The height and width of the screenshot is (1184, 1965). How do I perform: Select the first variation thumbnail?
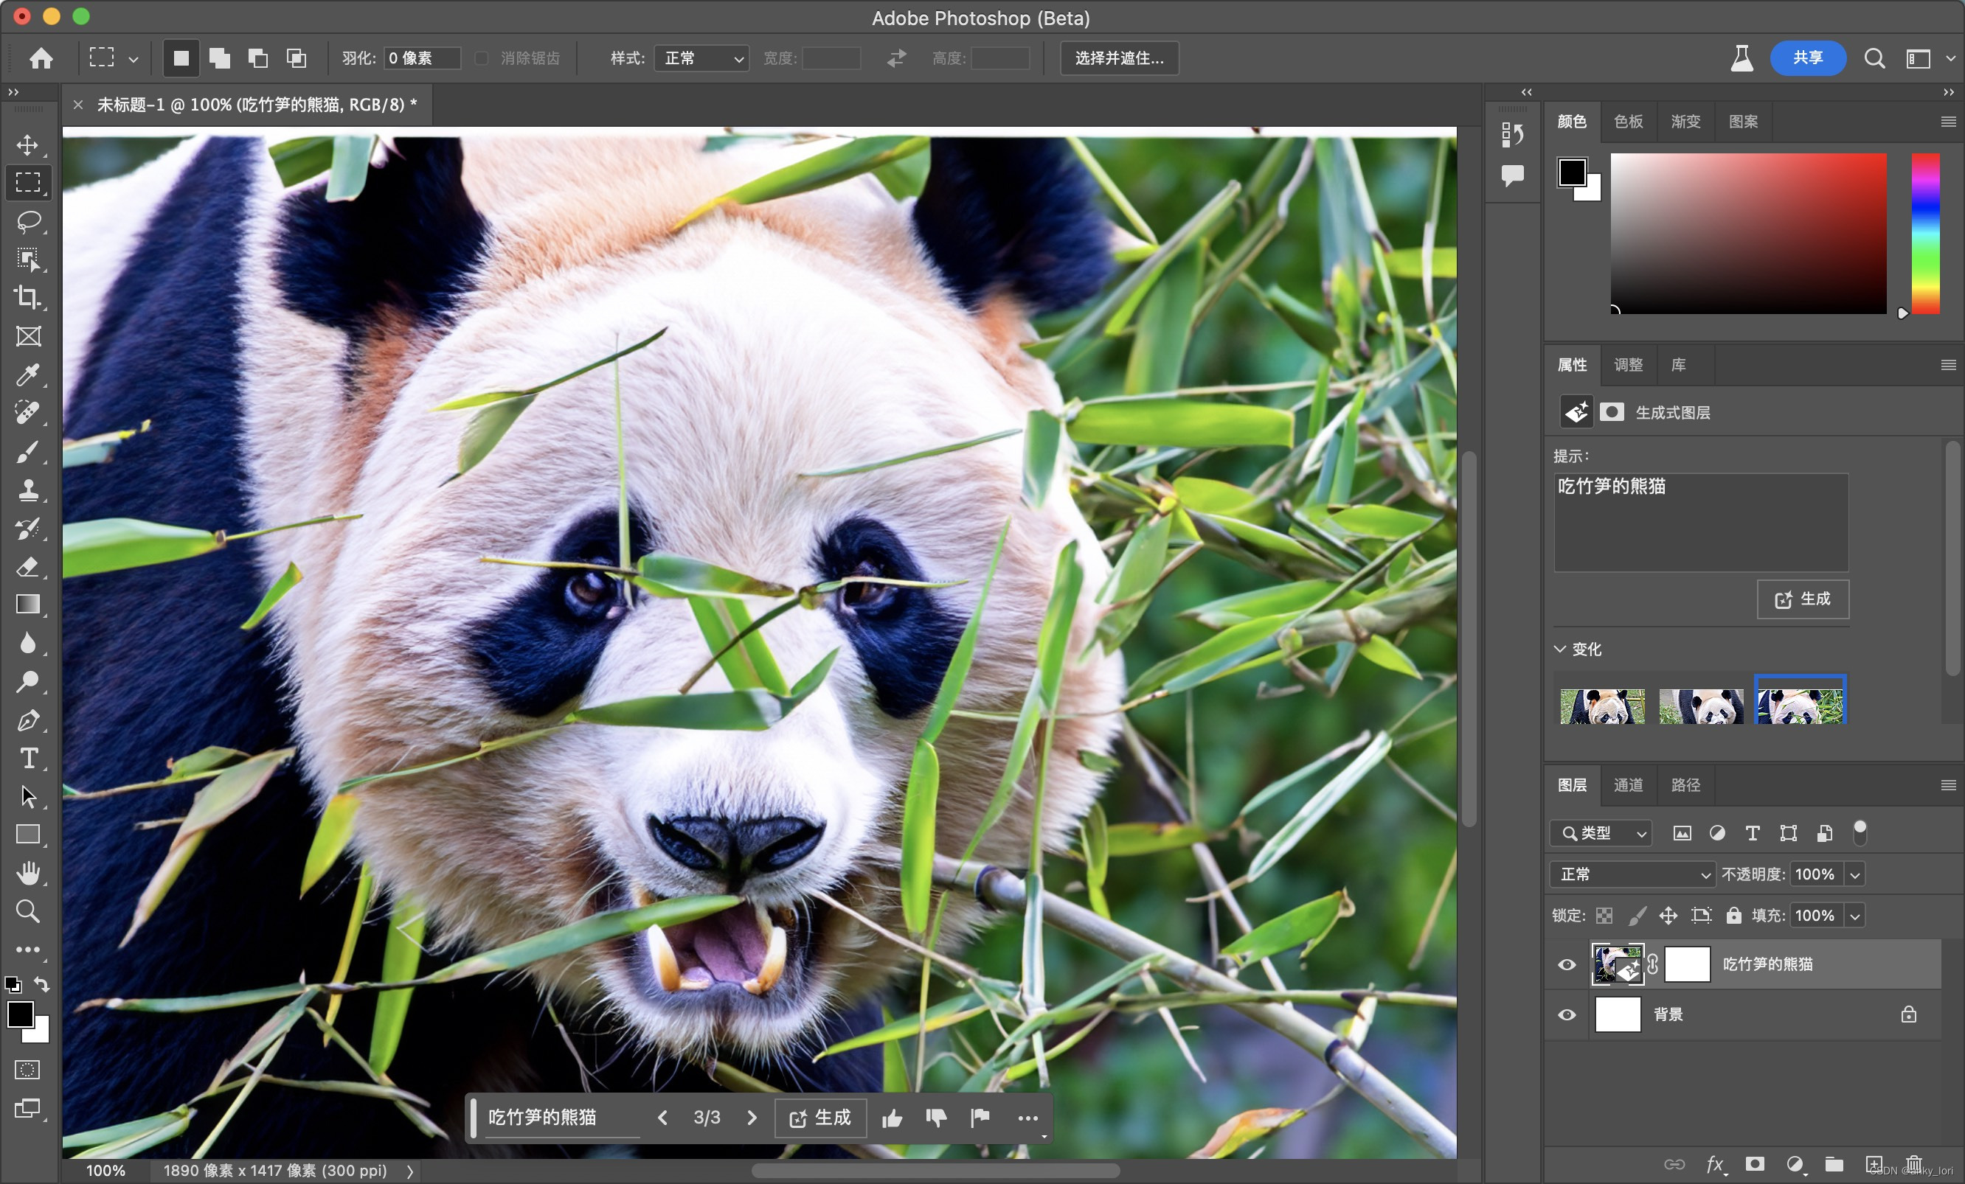coord(1602,706)
